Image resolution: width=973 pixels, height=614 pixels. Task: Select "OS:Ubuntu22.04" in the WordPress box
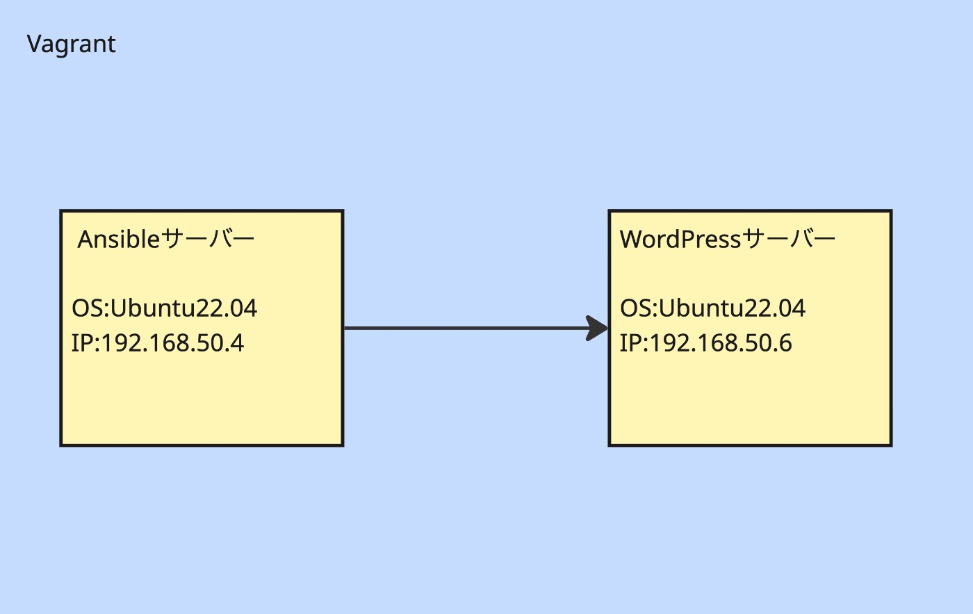tap(712, 308)
